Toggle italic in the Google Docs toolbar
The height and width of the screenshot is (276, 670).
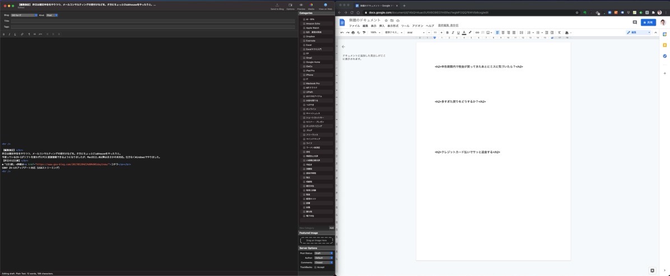tap(453, 32)
